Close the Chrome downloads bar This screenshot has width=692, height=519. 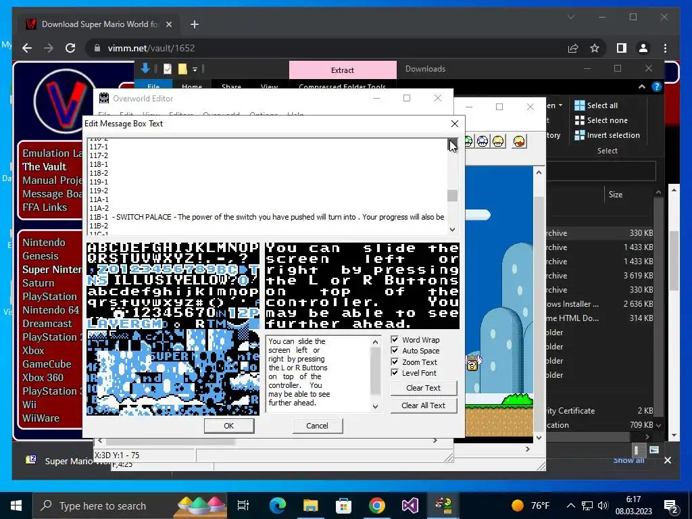[x=667, y=460]
